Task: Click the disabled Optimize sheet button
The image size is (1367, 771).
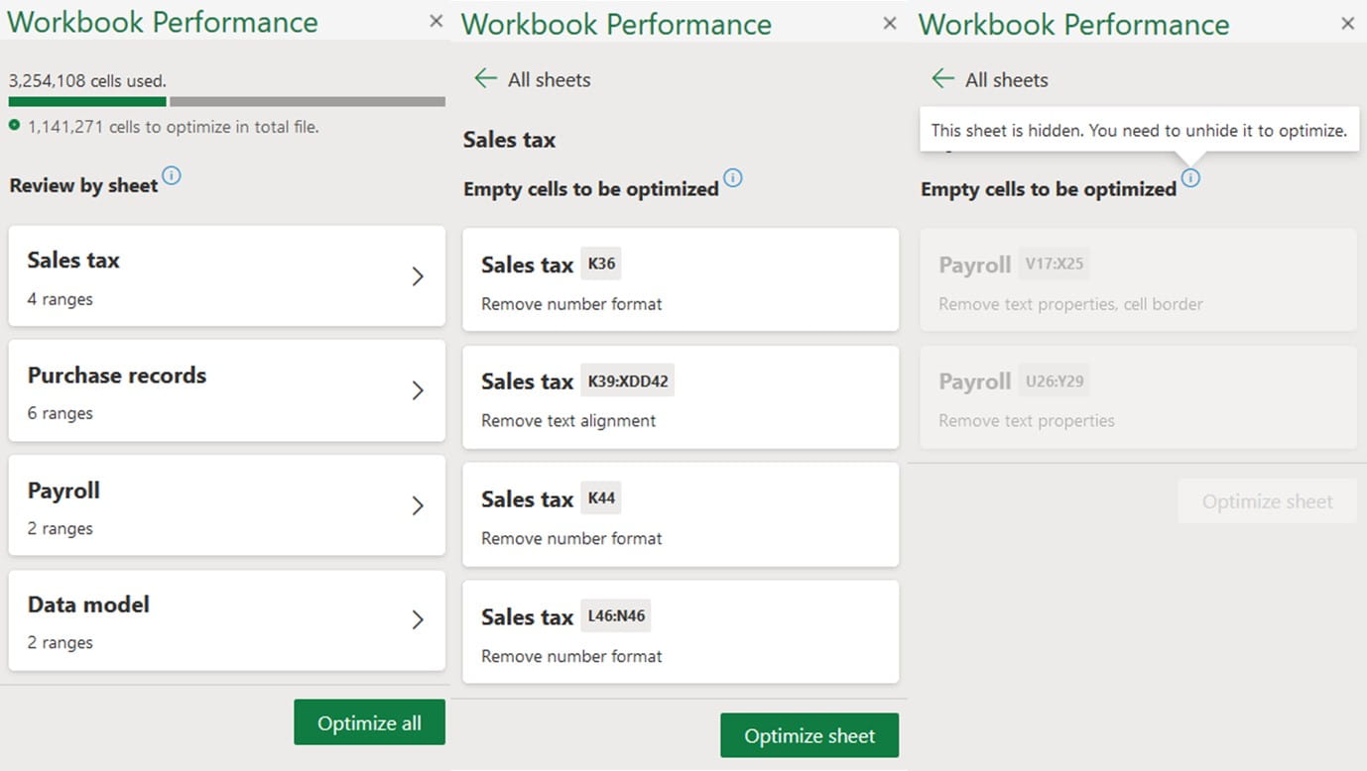Action: click(x=1267, y=501)
